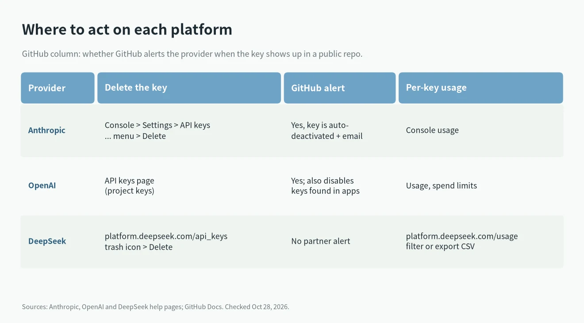Click 'Yes; also disables keys found in apps'
The image size is (584, 323).
[x=325, y=186]
